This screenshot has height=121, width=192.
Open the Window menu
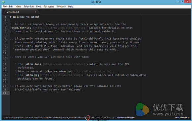click(x=61, y=7)
